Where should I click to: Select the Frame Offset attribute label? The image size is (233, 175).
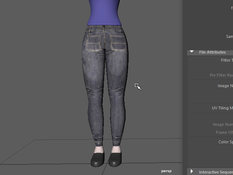click(x=224, y=132)
